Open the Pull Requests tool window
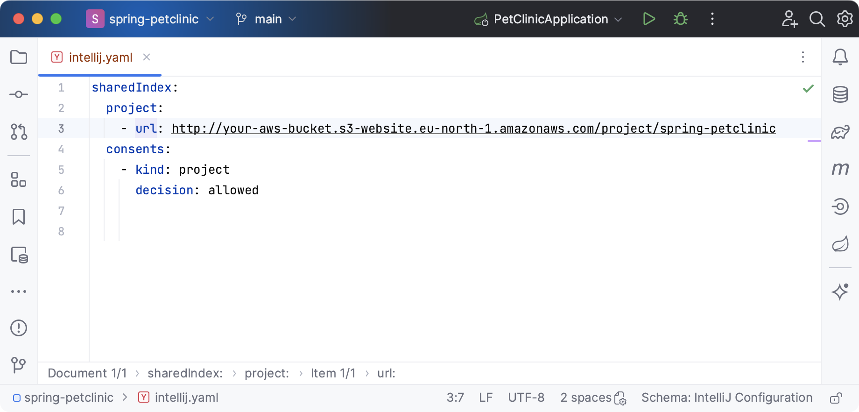Image resolution: width=859 pixels, height=412 pixels. point(19,132)
